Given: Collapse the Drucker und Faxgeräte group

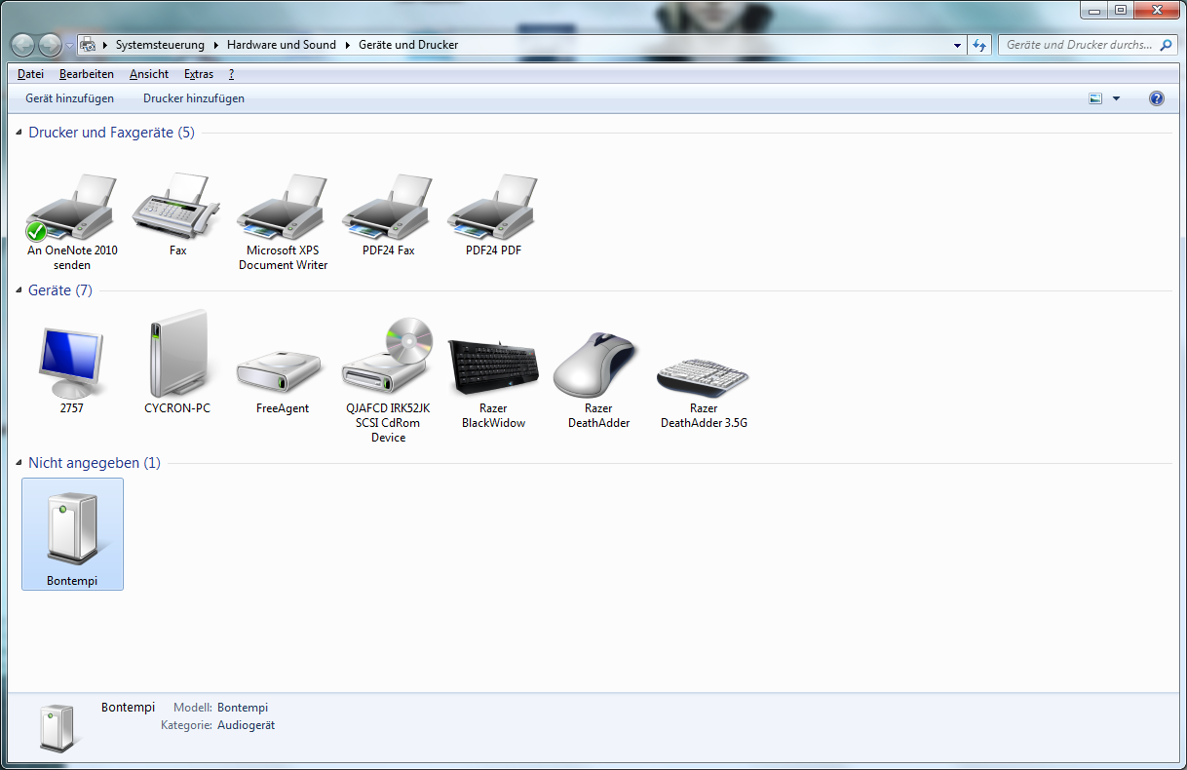Looking at the screenshot, I should [x=19, y=133].
